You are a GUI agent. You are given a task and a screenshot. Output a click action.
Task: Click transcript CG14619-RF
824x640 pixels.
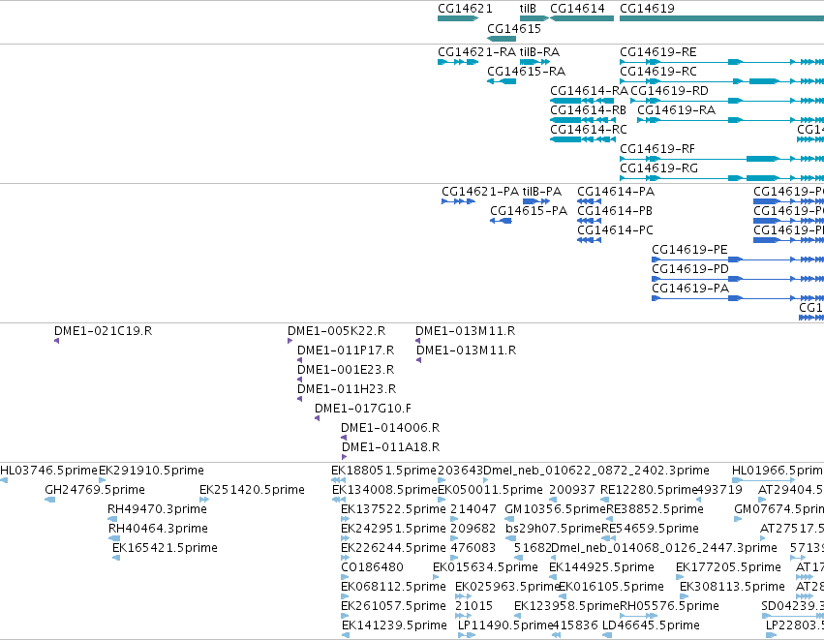click(x=657, y=149)
